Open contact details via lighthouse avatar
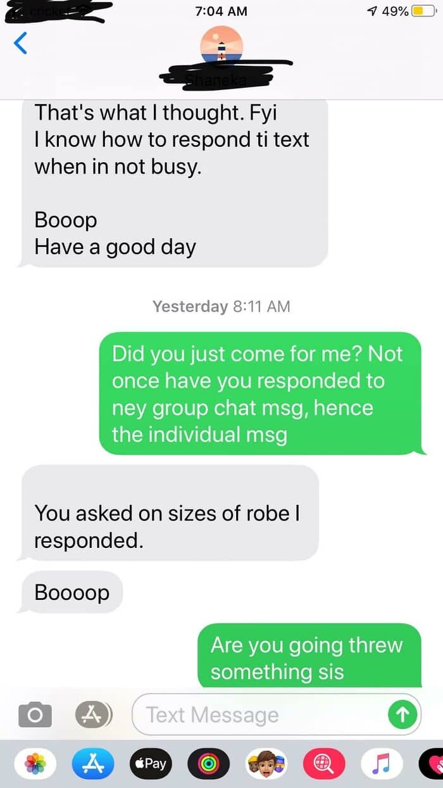This screenshot has width=443, height=788. click(x=221, y=47)
